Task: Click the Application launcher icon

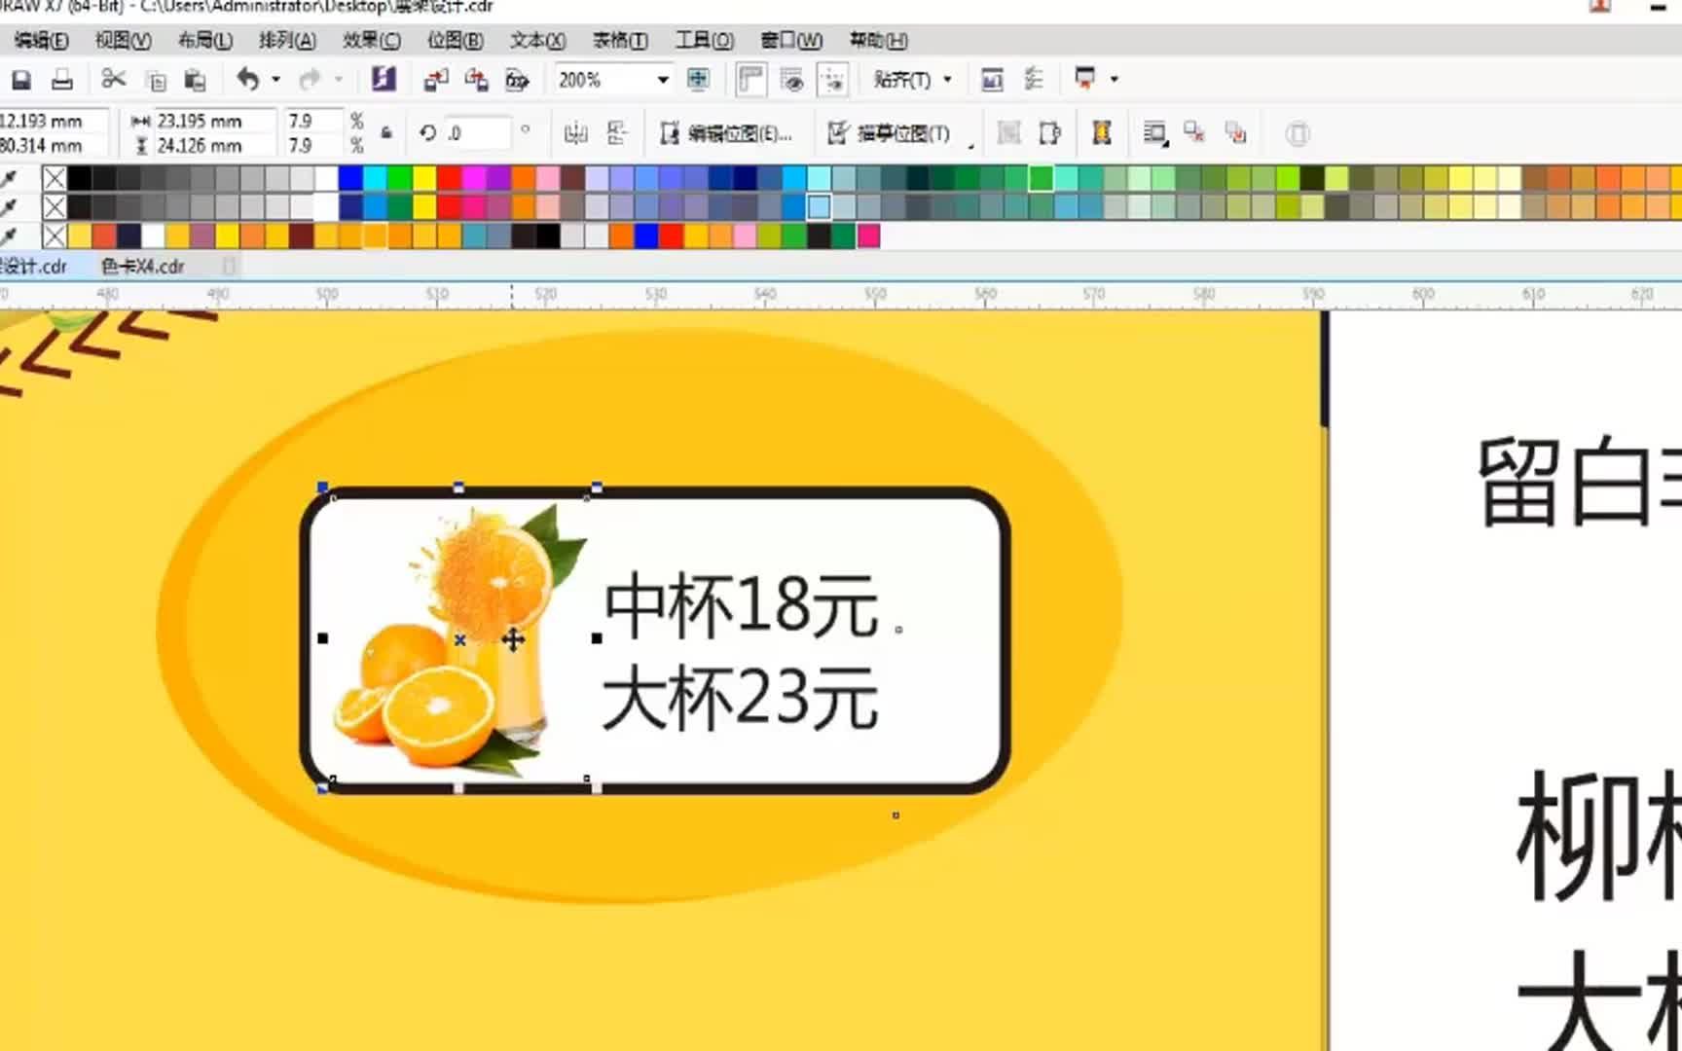Action: tap(1084, 78)
